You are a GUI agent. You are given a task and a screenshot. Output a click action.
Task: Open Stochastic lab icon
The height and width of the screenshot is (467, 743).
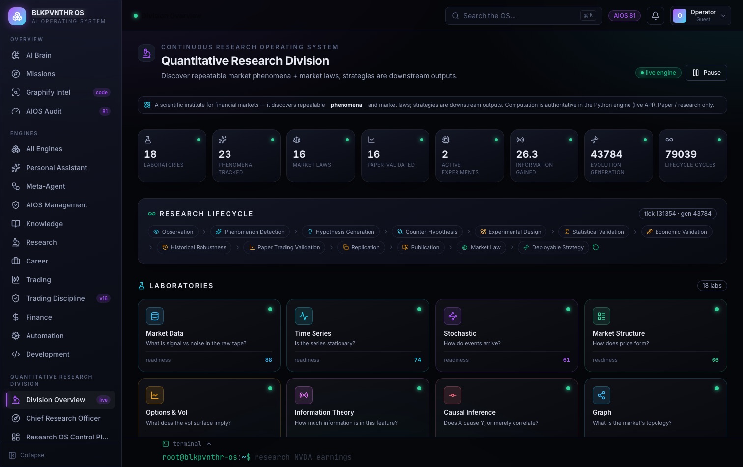tap(453, 316)
